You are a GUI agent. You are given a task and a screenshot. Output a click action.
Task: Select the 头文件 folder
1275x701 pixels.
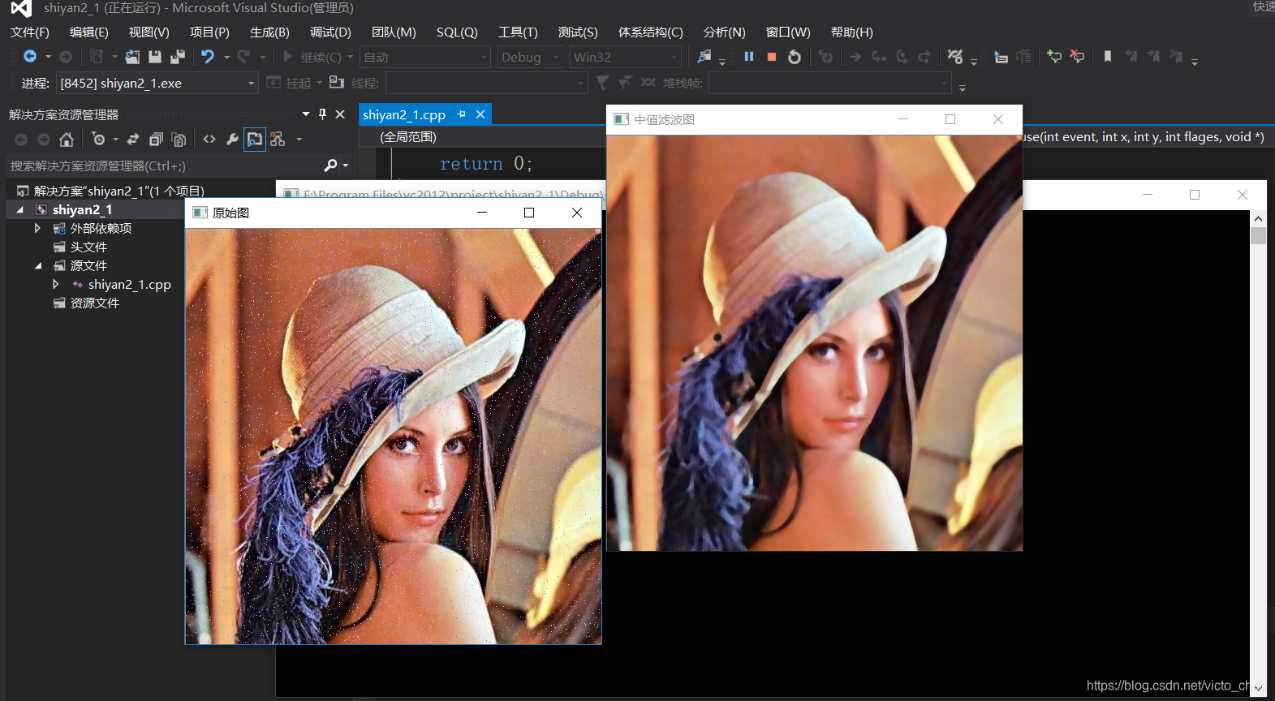(x=88, y=247)
